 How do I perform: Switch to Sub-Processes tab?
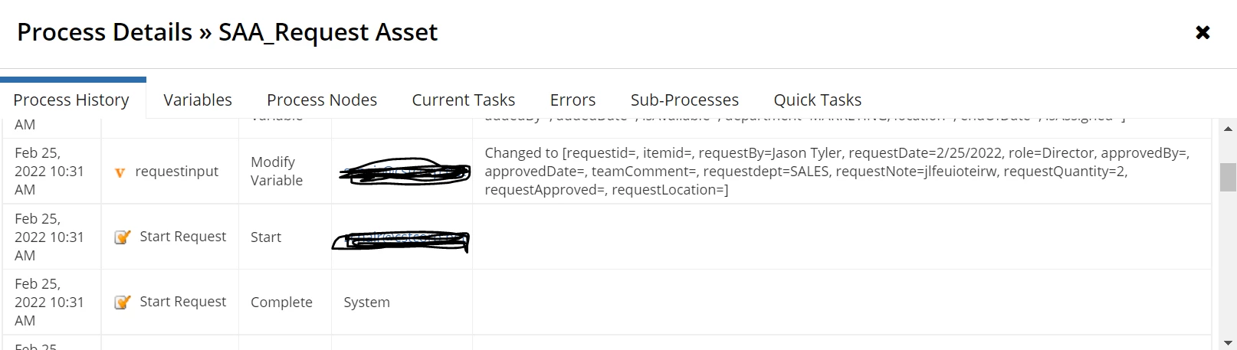coord(684,100)
